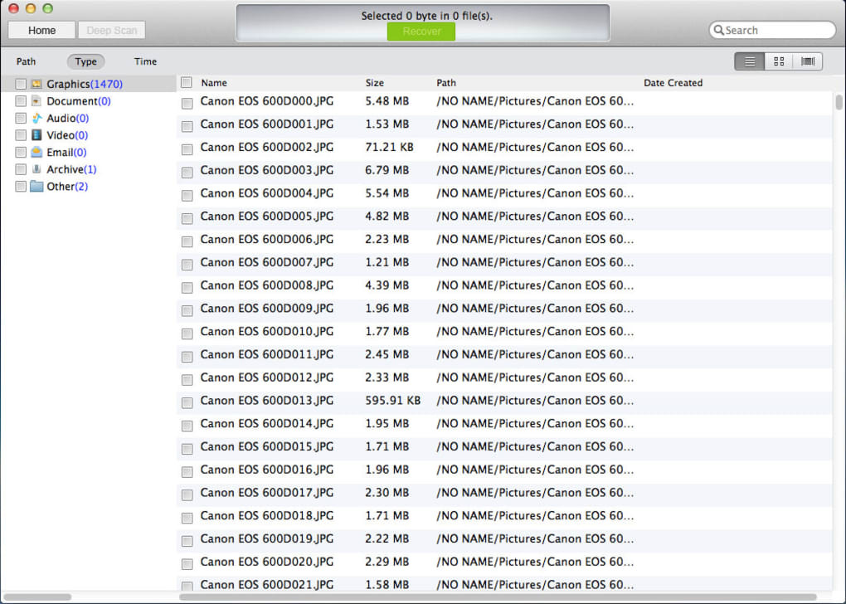
Task: Click the sidebar horizontal scrollbar
Action: tap(38, 597)
